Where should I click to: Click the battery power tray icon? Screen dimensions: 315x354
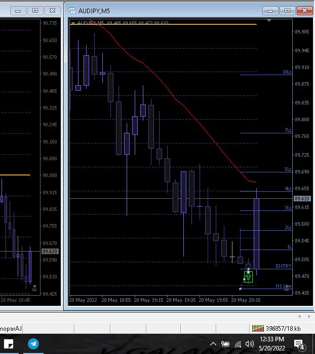pyautogui.click(x=225, y=344)
